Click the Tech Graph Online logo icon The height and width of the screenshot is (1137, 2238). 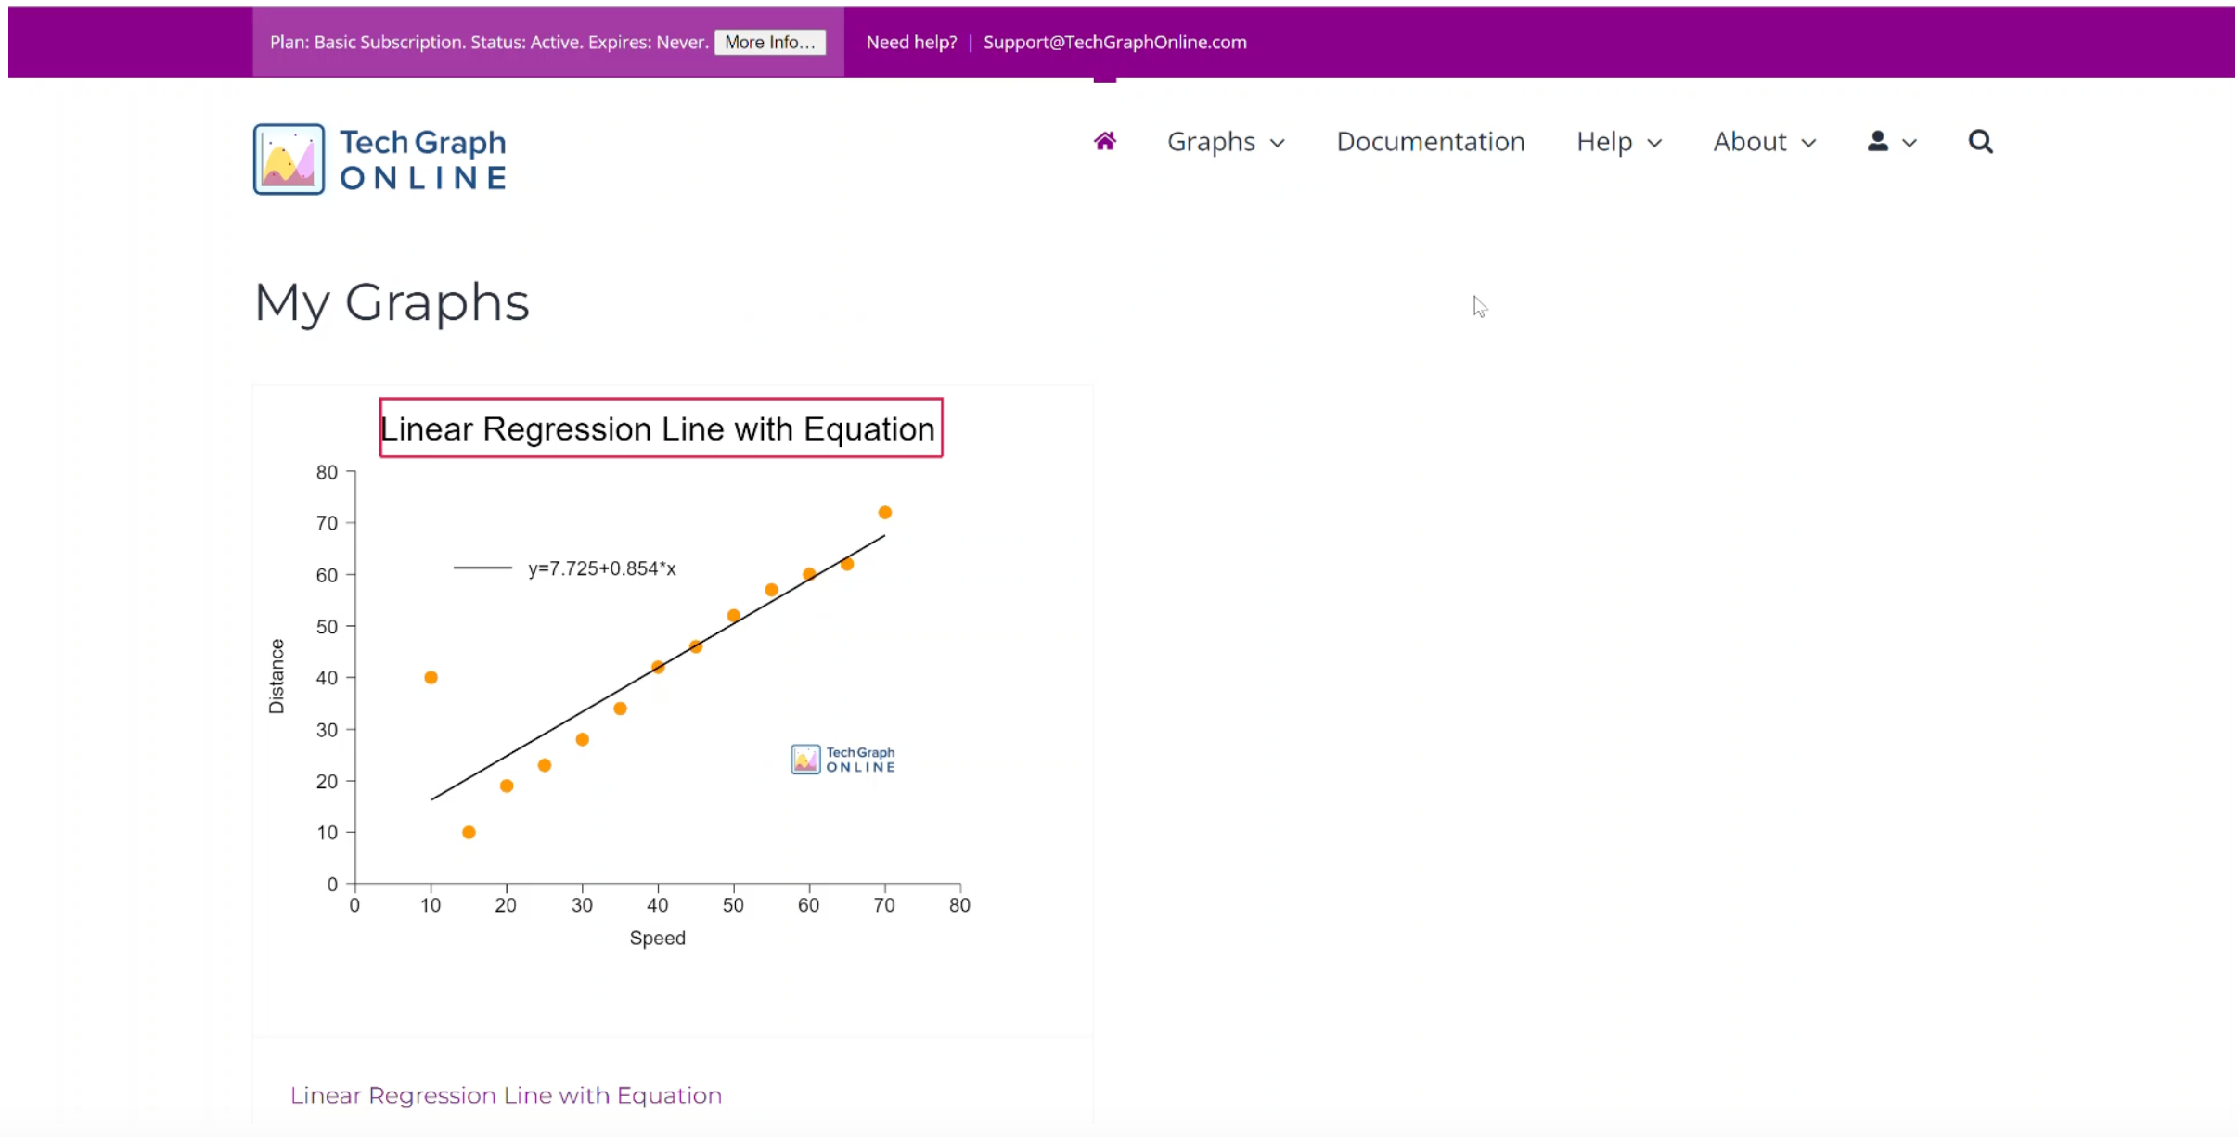[x=289, y=160]
